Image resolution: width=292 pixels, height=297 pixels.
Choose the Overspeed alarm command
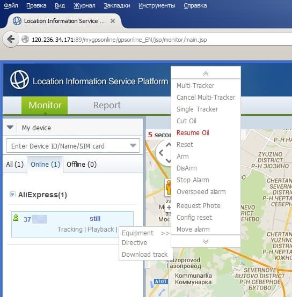point(201,192)
